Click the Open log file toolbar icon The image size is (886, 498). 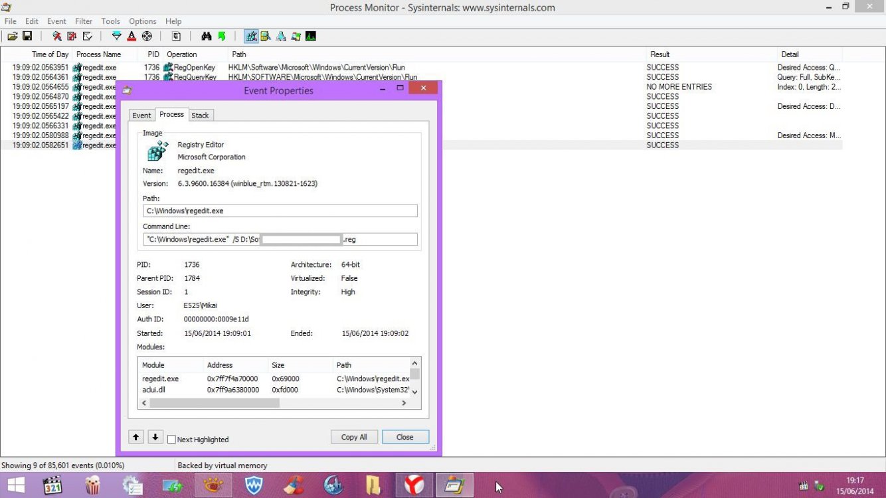(x=13, y=37)
